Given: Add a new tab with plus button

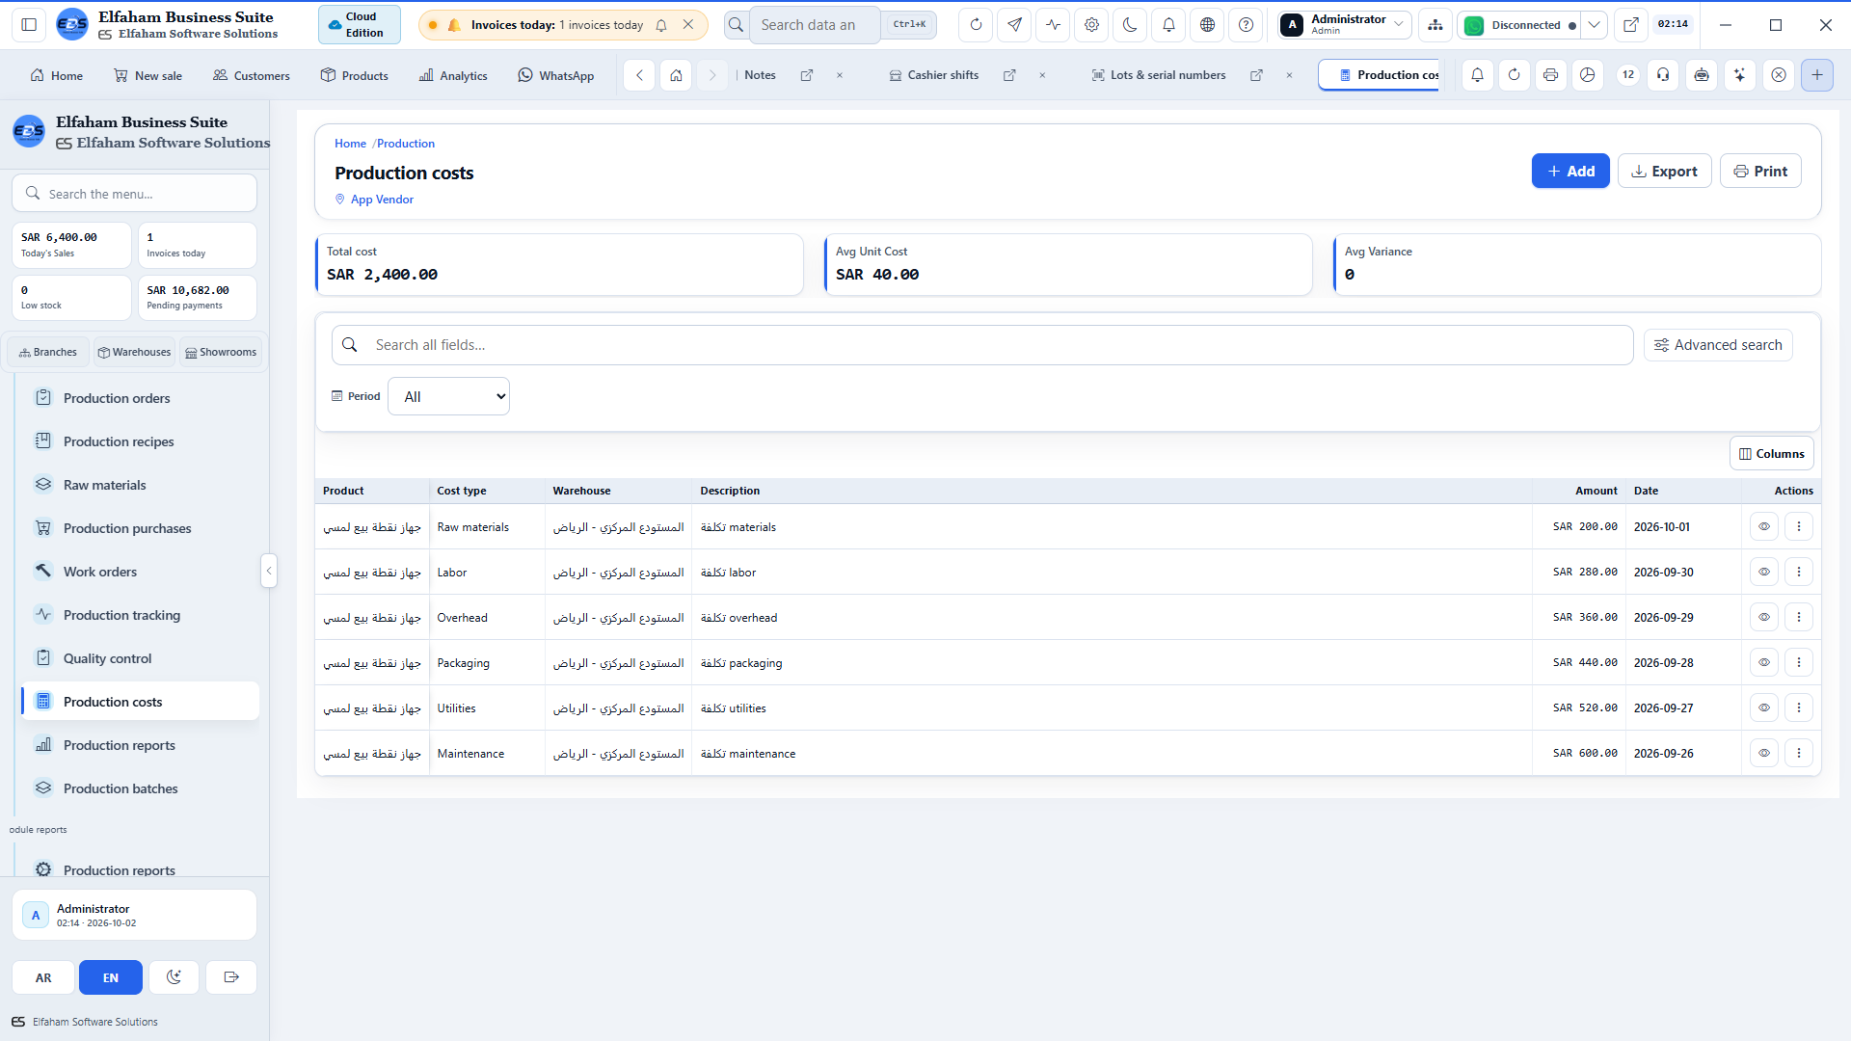Looking at the screenshot, I should coord(1817,75).
